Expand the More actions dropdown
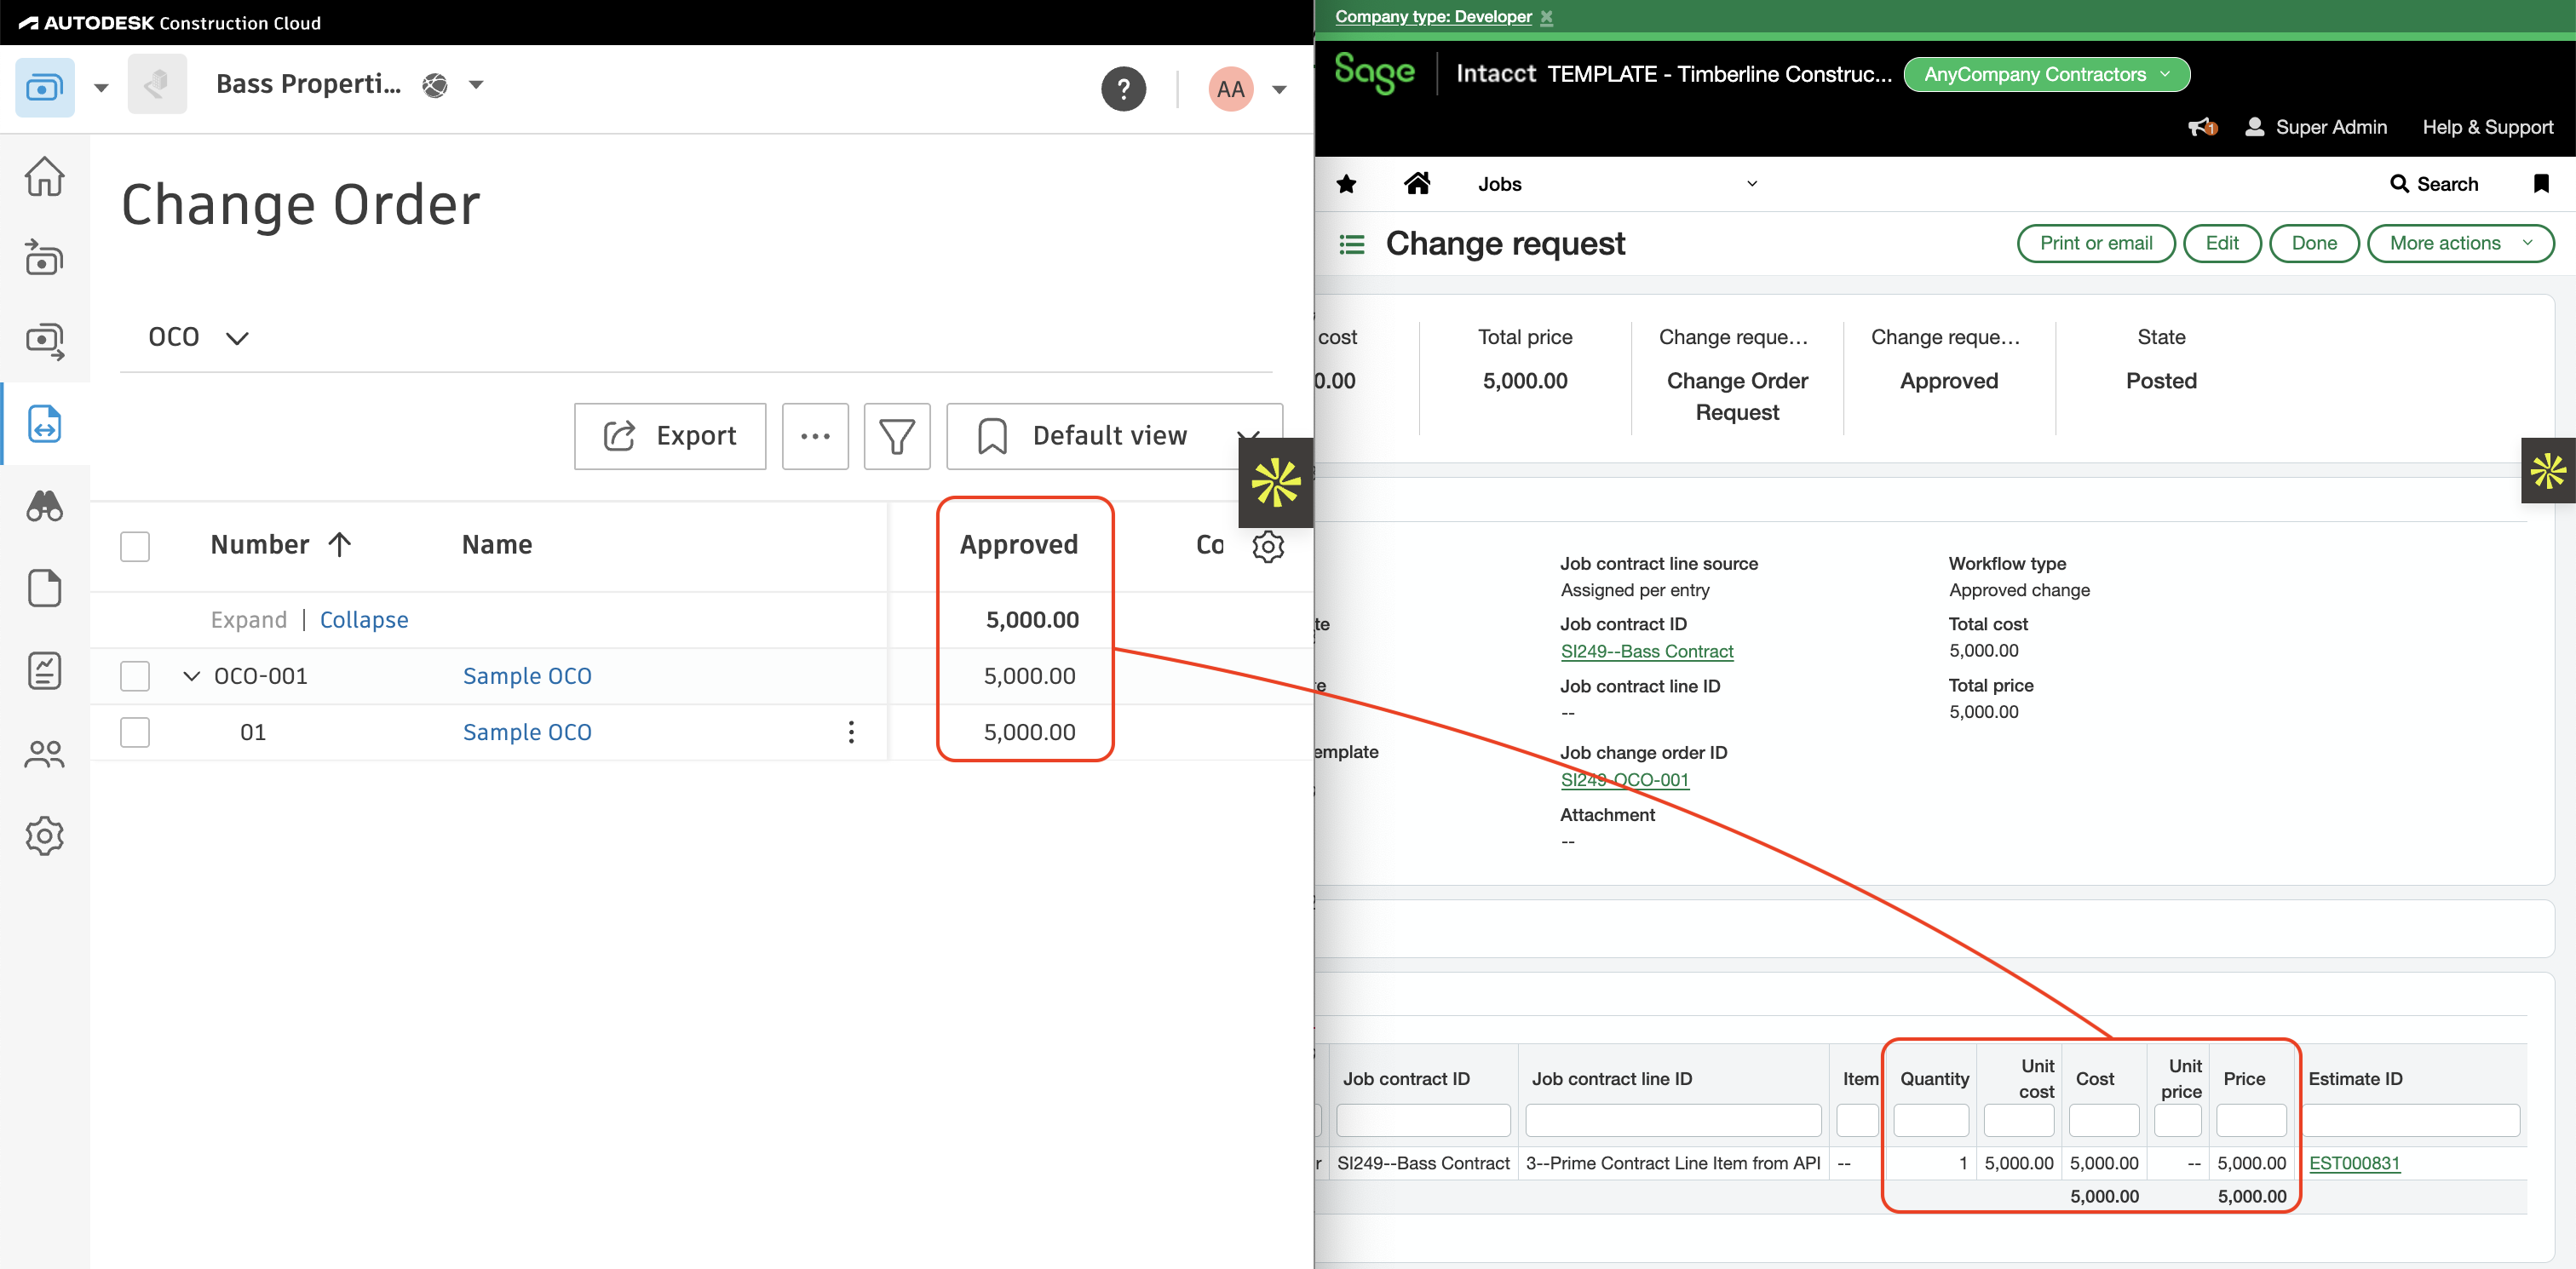 click(2461, 243)
